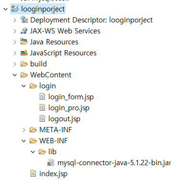
Task: Click the WEB-INF folder icon
Action: click(x=33, y=141)
